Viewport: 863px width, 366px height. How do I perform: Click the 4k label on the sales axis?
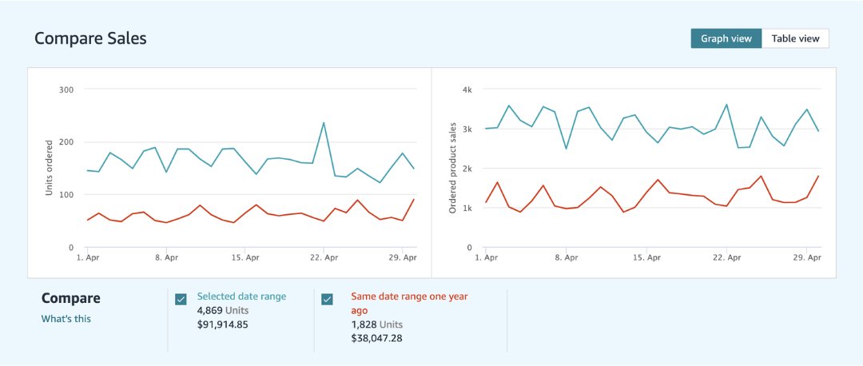pyautogui.click(x=467, y=90)
